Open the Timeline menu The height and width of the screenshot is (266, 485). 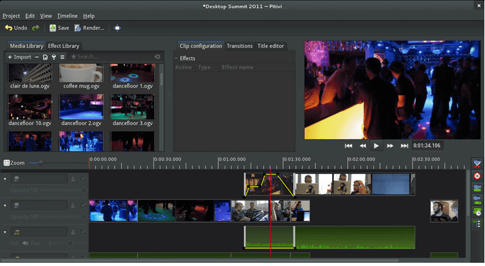(x=67, y=16)
